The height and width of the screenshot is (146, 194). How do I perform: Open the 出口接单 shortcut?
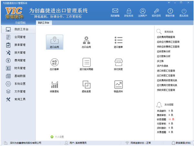(54, 64)
